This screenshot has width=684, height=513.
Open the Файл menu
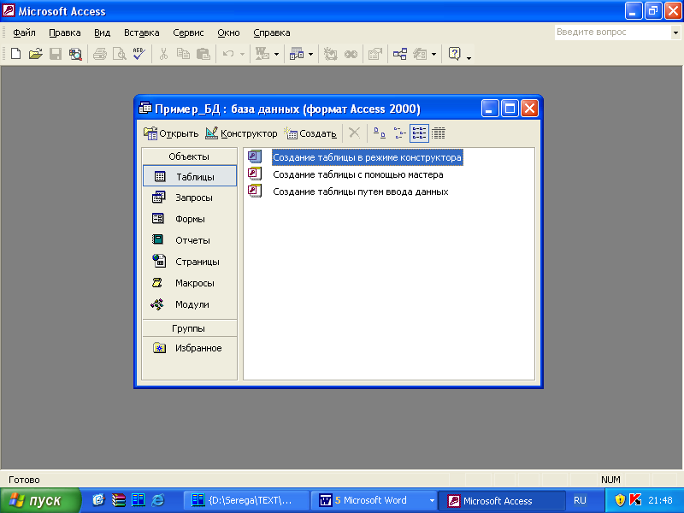tap(24, 32)
